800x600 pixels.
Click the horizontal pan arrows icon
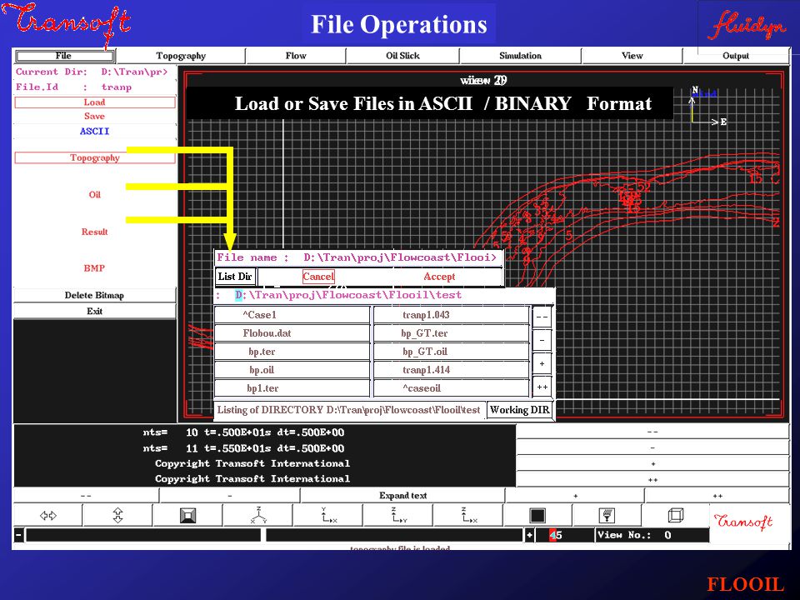(x=48, y=515)
